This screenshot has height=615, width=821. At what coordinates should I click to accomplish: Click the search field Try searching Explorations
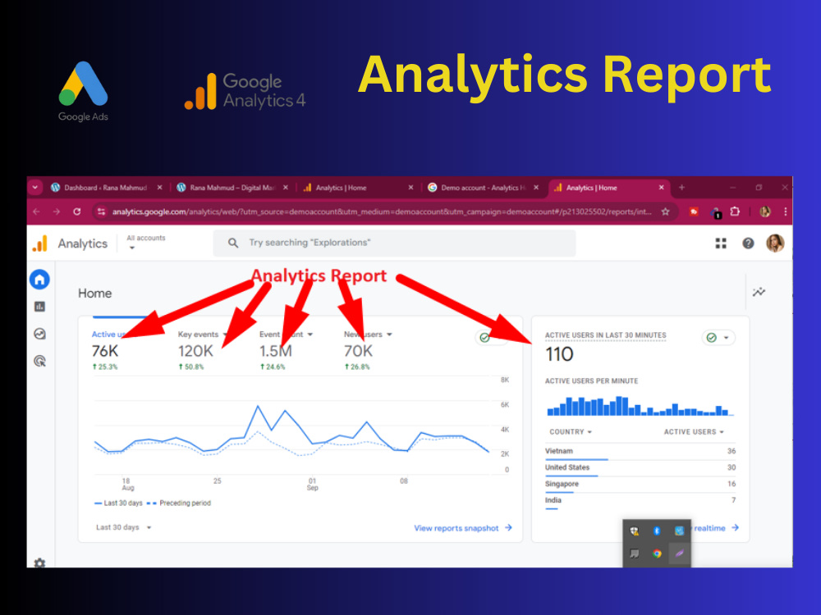point(394,243)
